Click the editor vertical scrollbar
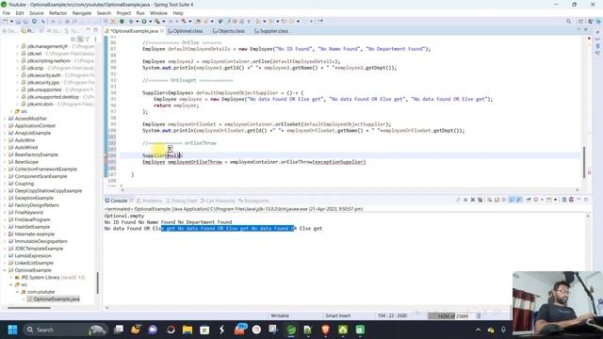Screen dimensions: 603x339 pyautogui.click(x=584, y=162)
